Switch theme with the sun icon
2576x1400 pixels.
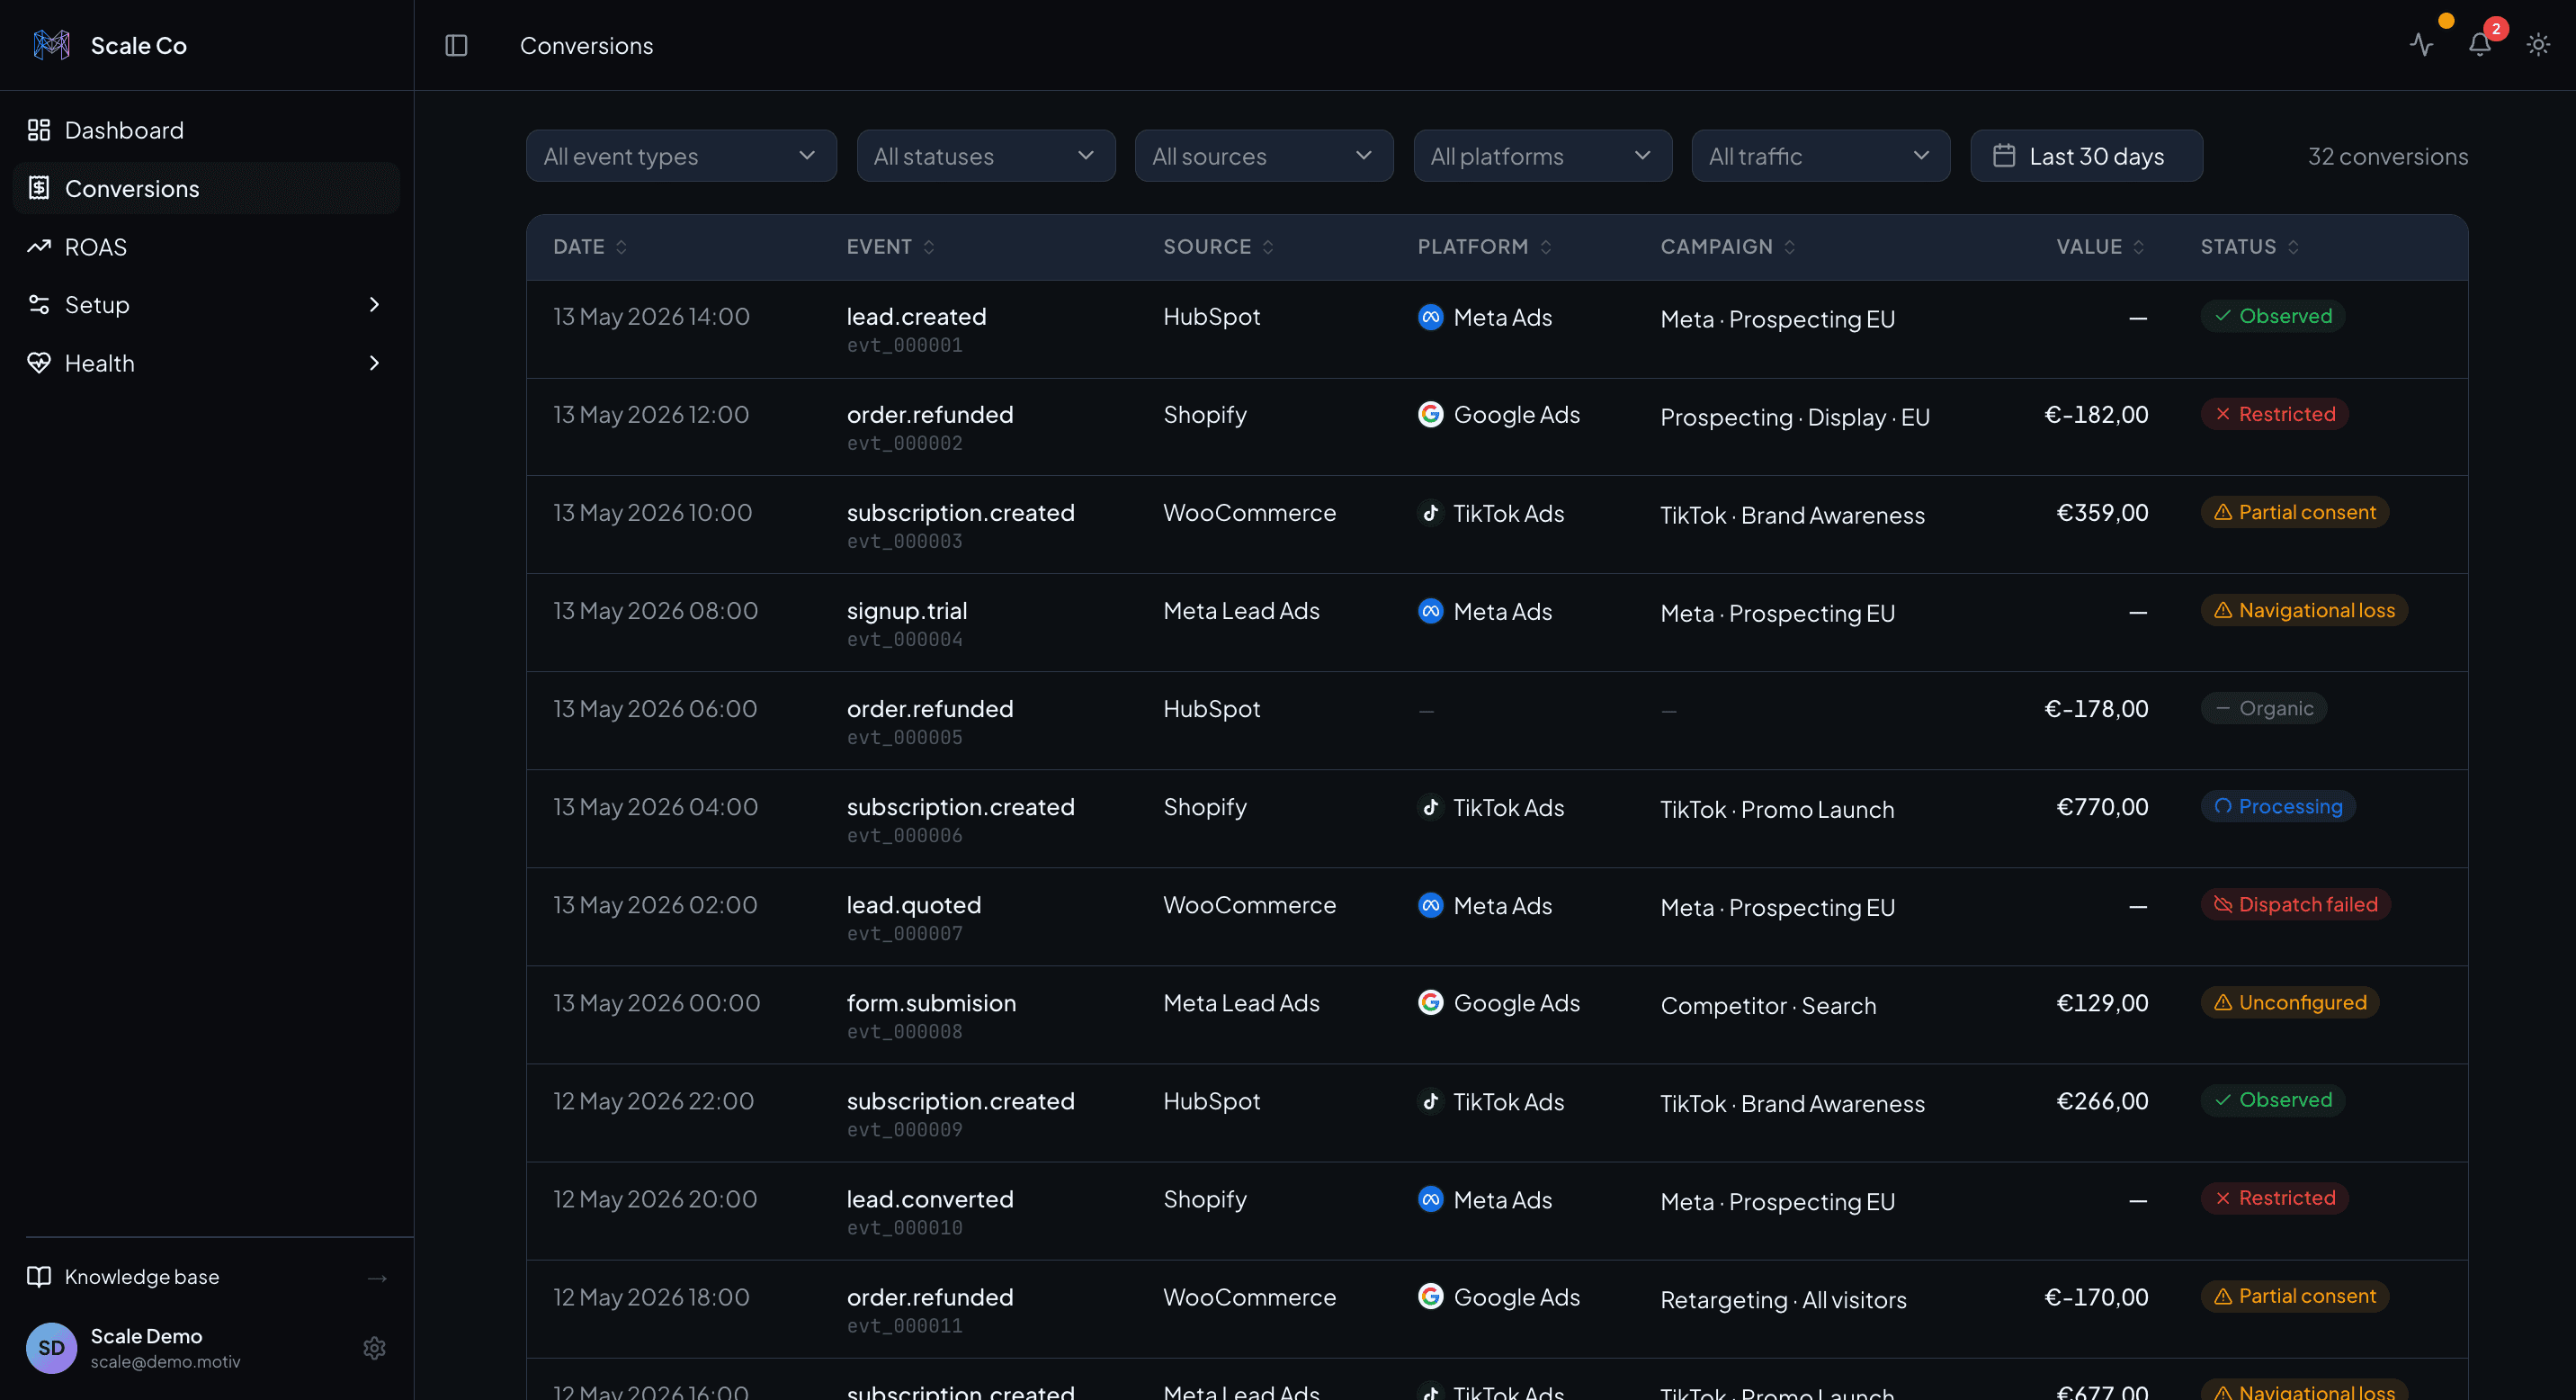pos(2538,45)
